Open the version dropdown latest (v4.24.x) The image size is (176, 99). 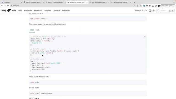[141, 10]
